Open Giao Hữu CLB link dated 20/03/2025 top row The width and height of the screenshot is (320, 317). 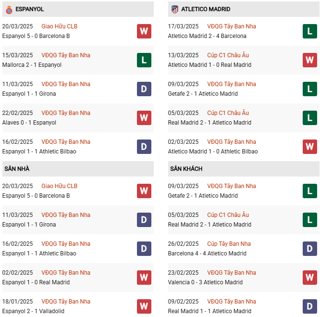click(60, 26)
